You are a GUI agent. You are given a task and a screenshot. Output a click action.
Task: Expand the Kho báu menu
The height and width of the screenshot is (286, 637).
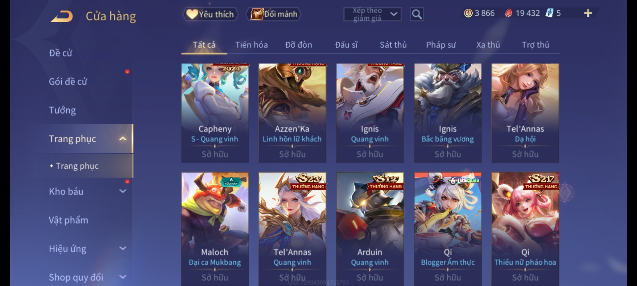point(123,191)
